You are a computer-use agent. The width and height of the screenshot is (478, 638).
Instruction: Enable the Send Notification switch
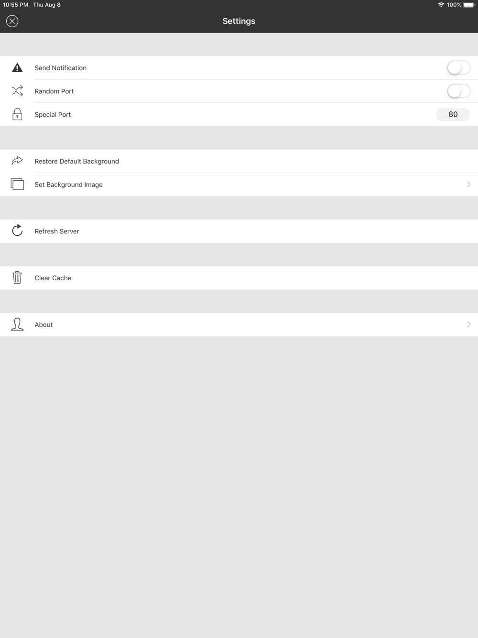(x=459, y=68)
